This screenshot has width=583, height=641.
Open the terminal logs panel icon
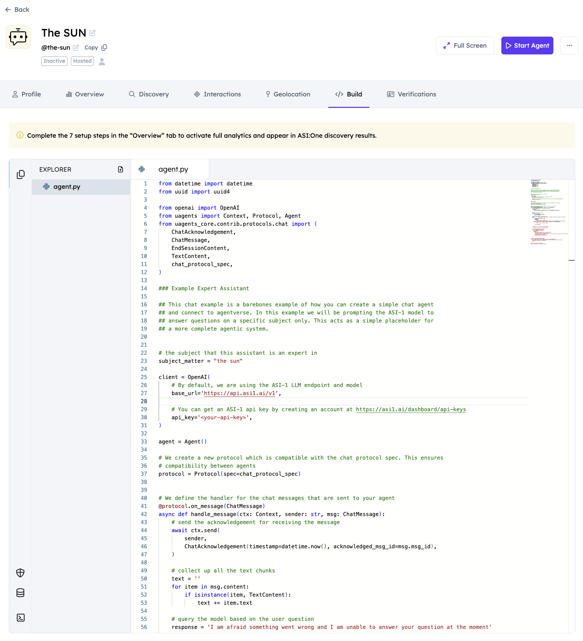click(20, 617)
